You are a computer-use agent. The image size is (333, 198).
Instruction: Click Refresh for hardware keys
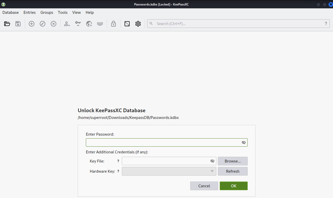click(233, 171)
